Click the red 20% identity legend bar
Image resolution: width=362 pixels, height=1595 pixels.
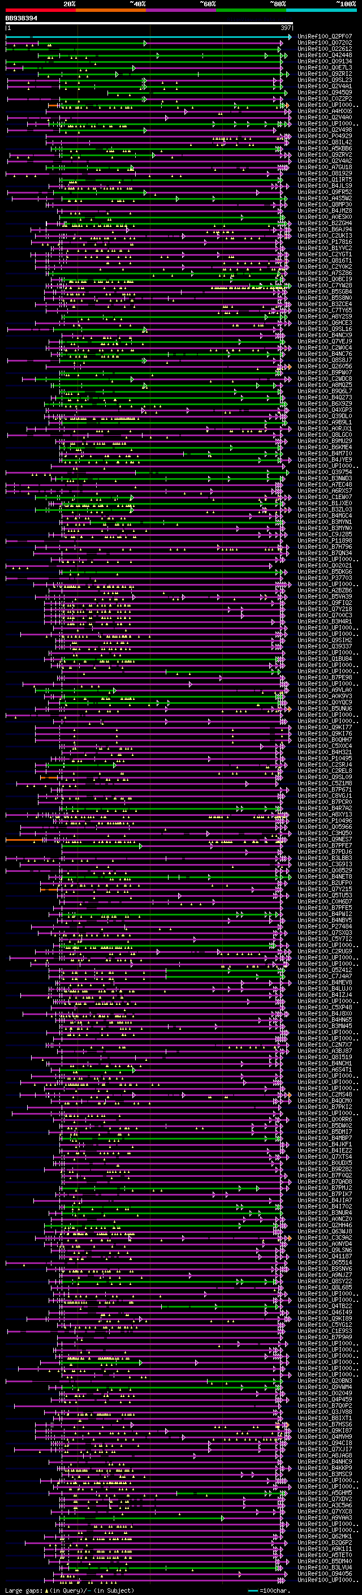click(x=41, y=10)
